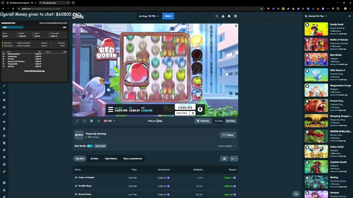
Task: Open the Fairness info
Action: tap(202, 121)
